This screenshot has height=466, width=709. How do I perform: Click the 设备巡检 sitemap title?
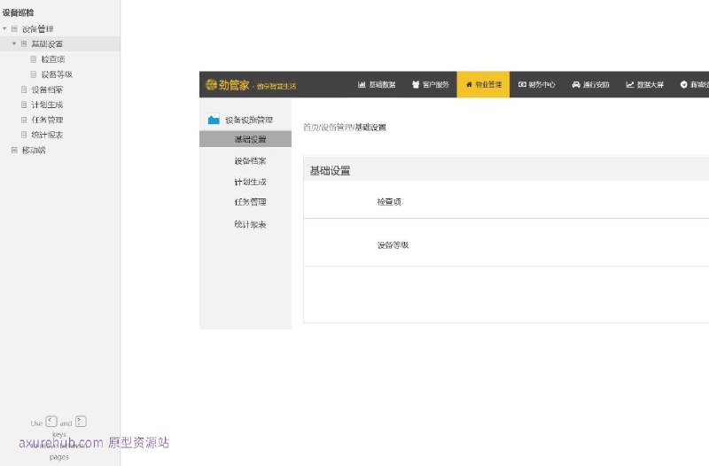(18, 12)
